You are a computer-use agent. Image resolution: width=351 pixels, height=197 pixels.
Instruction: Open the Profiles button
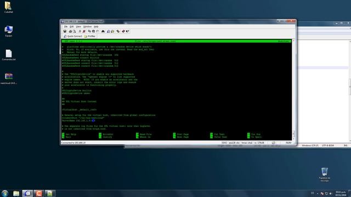[90, 36]
